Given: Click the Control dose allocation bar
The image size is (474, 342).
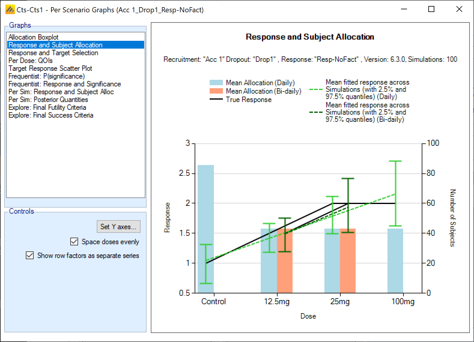Looking at the screenshot, I should tap(206, 228).
